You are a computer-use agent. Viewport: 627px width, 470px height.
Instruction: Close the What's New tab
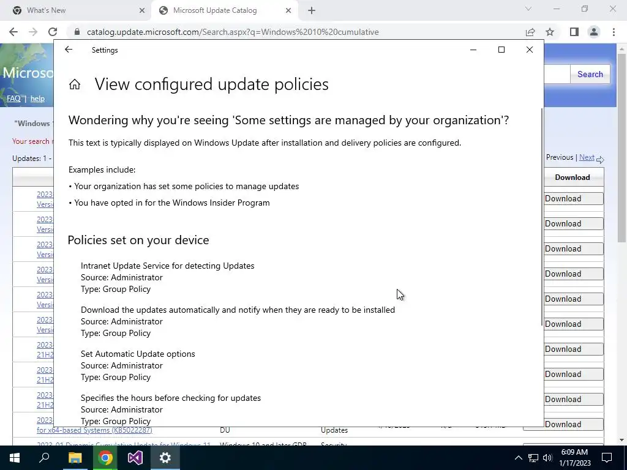point(142,11)
